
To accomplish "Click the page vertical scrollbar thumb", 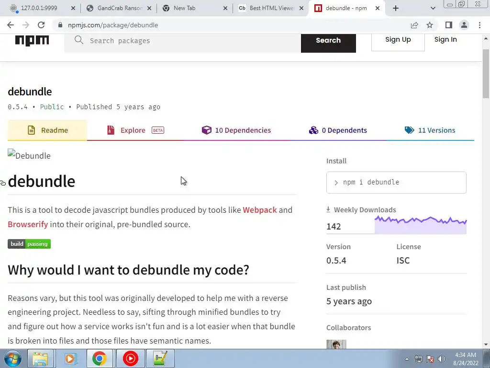I will [x=486, y=74].
